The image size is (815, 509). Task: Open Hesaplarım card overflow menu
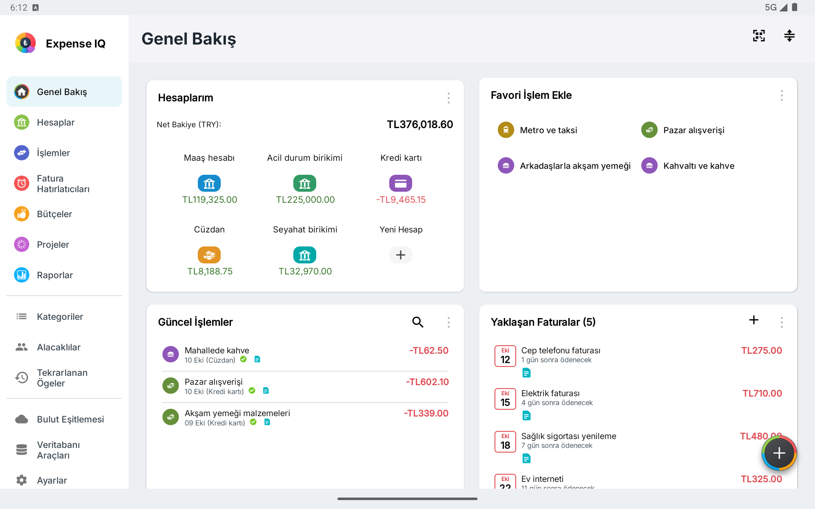(x=448, y=98)
